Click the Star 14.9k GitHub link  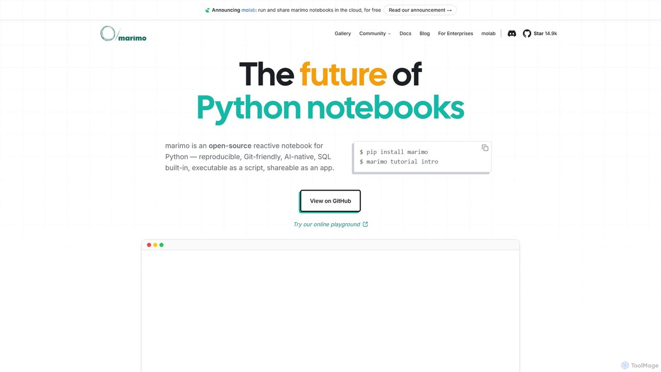(x=540, y=34)
